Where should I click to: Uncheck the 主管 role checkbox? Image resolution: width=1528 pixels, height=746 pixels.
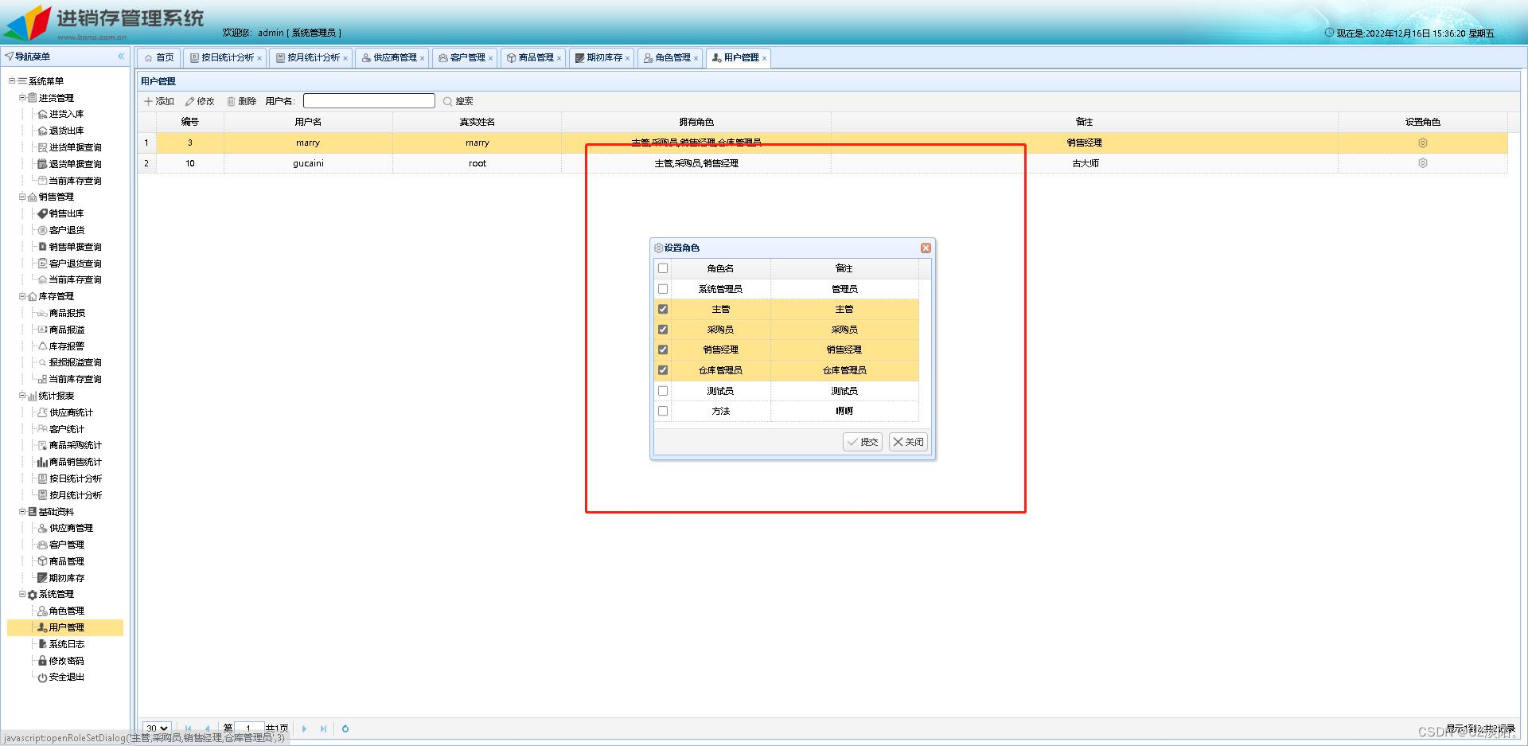pos(663,309)
